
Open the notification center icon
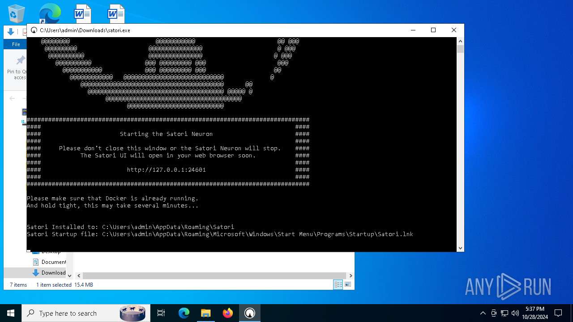(558, 313)
